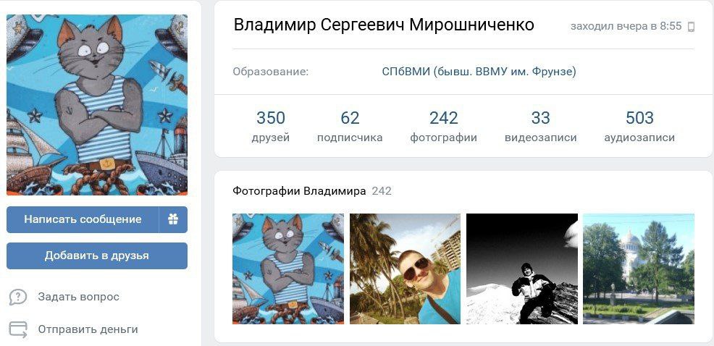
Task: Click the Написать сообщение button
Action: pyautogui.click(x=83, y=219)
